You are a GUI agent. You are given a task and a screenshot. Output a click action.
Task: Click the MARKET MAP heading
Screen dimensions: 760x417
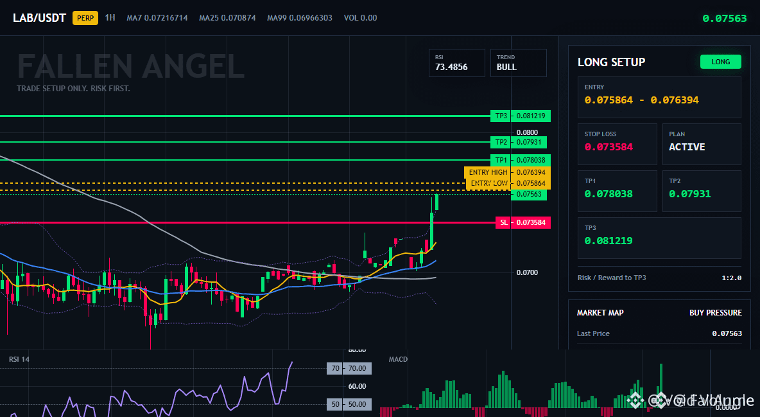[x=600, y=313]
